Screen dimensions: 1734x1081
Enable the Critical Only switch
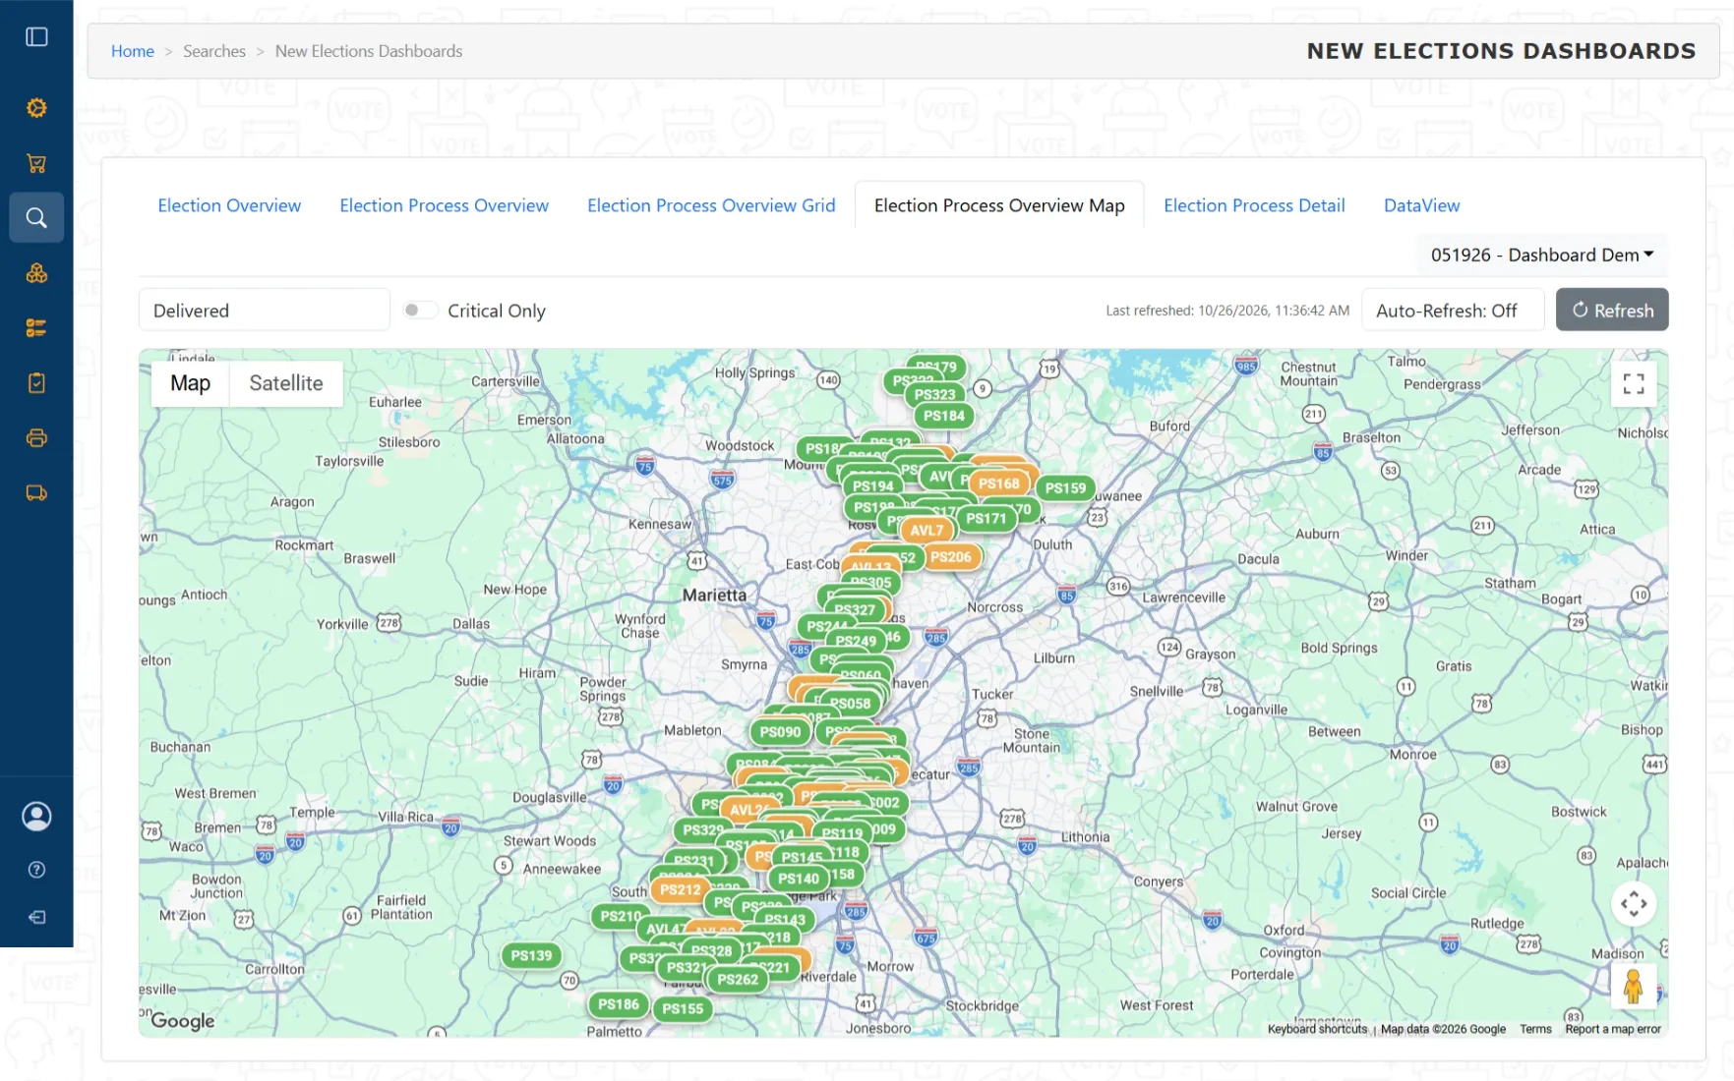[x=419, y=311]
